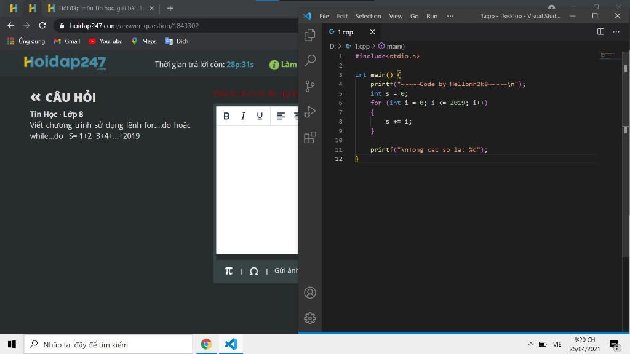Split the VS Code editor right
This screenshot has width=630, height=354.
pos(600,32)
